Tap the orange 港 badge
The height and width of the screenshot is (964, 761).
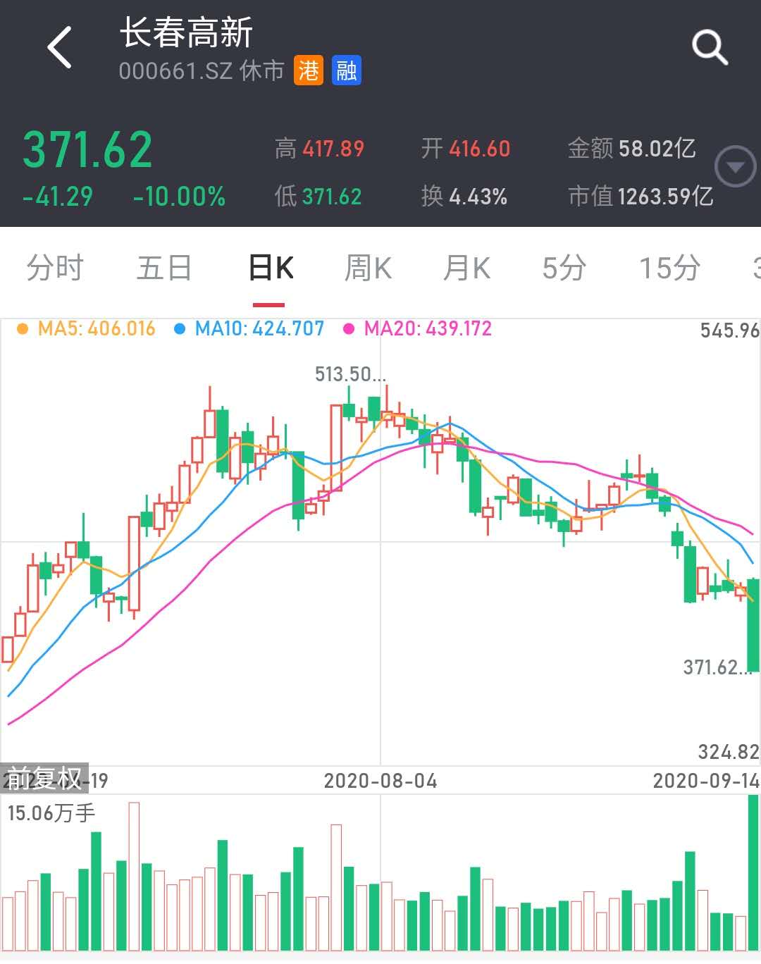coord(309,70)
